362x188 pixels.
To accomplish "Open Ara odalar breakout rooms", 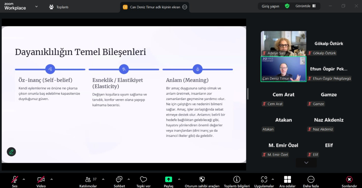I will [x=287, y=180].
